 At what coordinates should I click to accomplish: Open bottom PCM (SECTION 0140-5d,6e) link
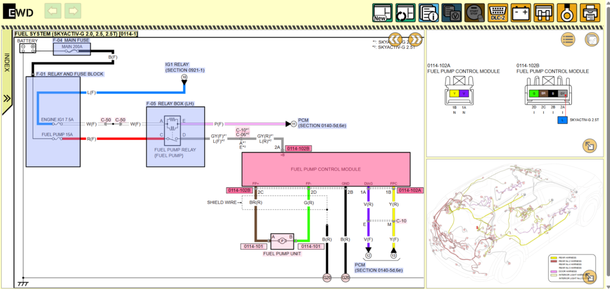click(x=378, y=267)
